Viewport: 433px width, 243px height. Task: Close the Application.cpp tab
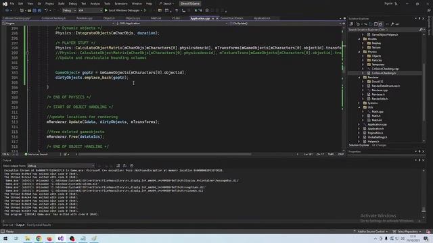(217, 18)
